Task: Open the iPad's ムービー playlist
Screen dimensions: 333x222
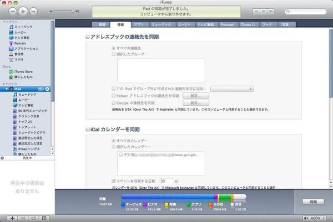Action: pyautogui.click(x=22, y=100)
